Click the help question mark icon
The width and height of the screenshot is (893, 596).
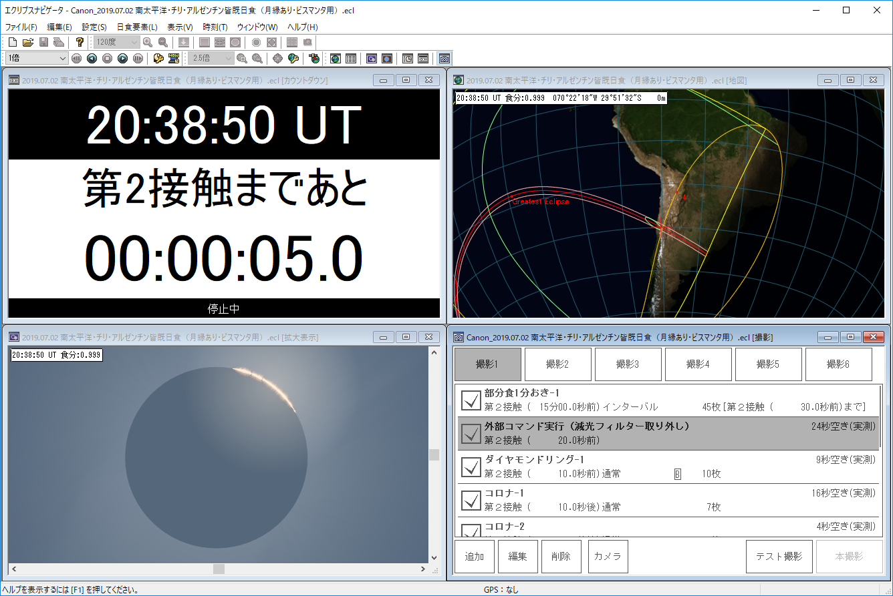(80, 42)
